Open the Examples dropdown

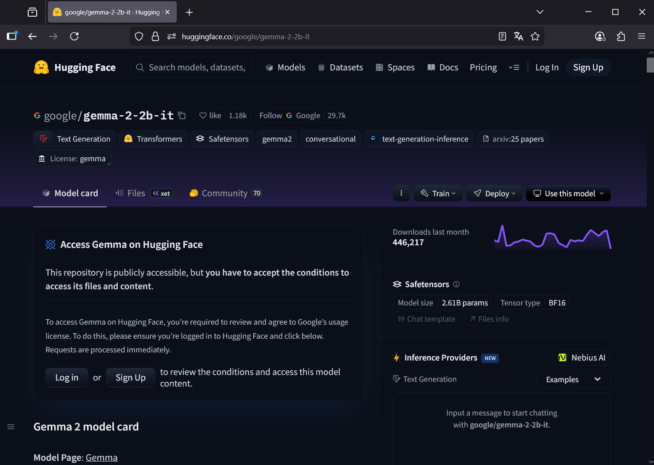573,379
